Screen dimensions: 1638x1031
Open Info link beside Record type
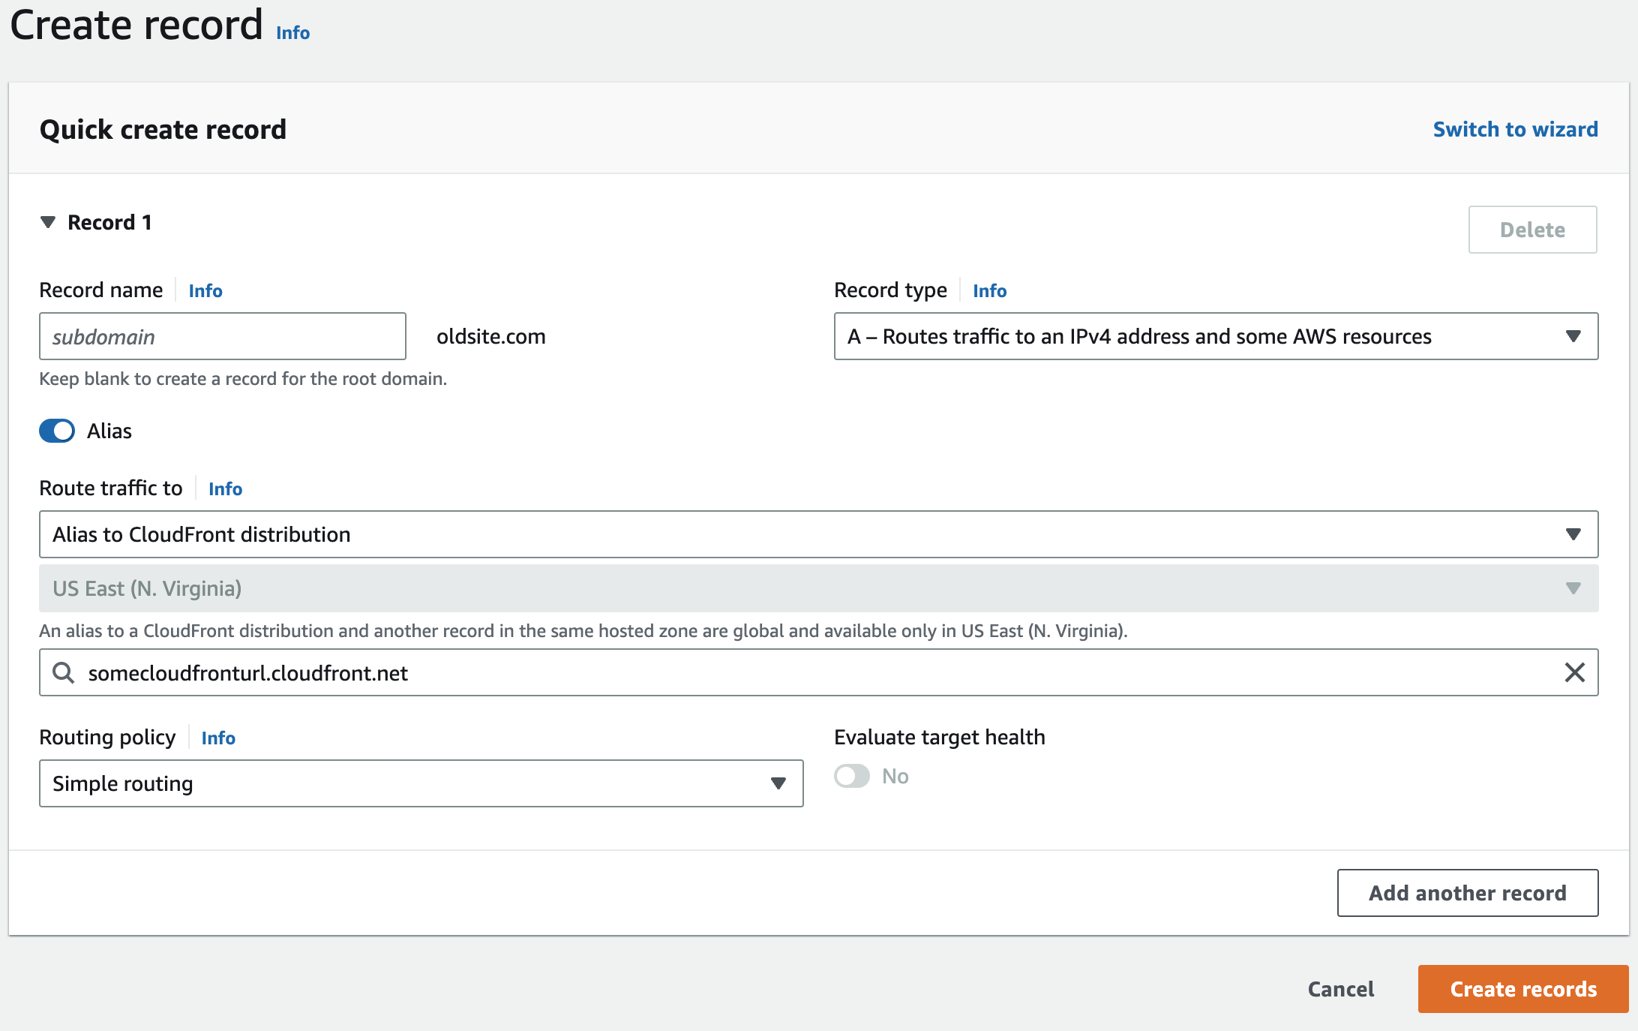click(989, 290)
